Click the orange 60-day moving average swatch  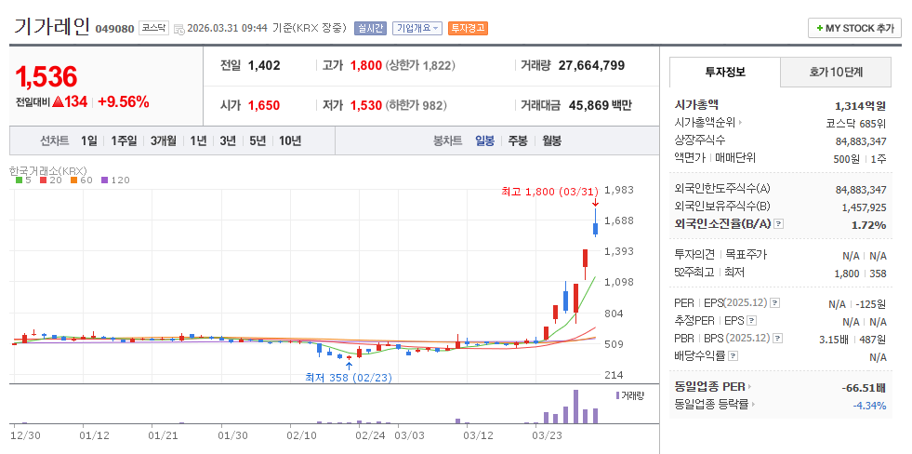pyautogui.click(x=73, y=180)
